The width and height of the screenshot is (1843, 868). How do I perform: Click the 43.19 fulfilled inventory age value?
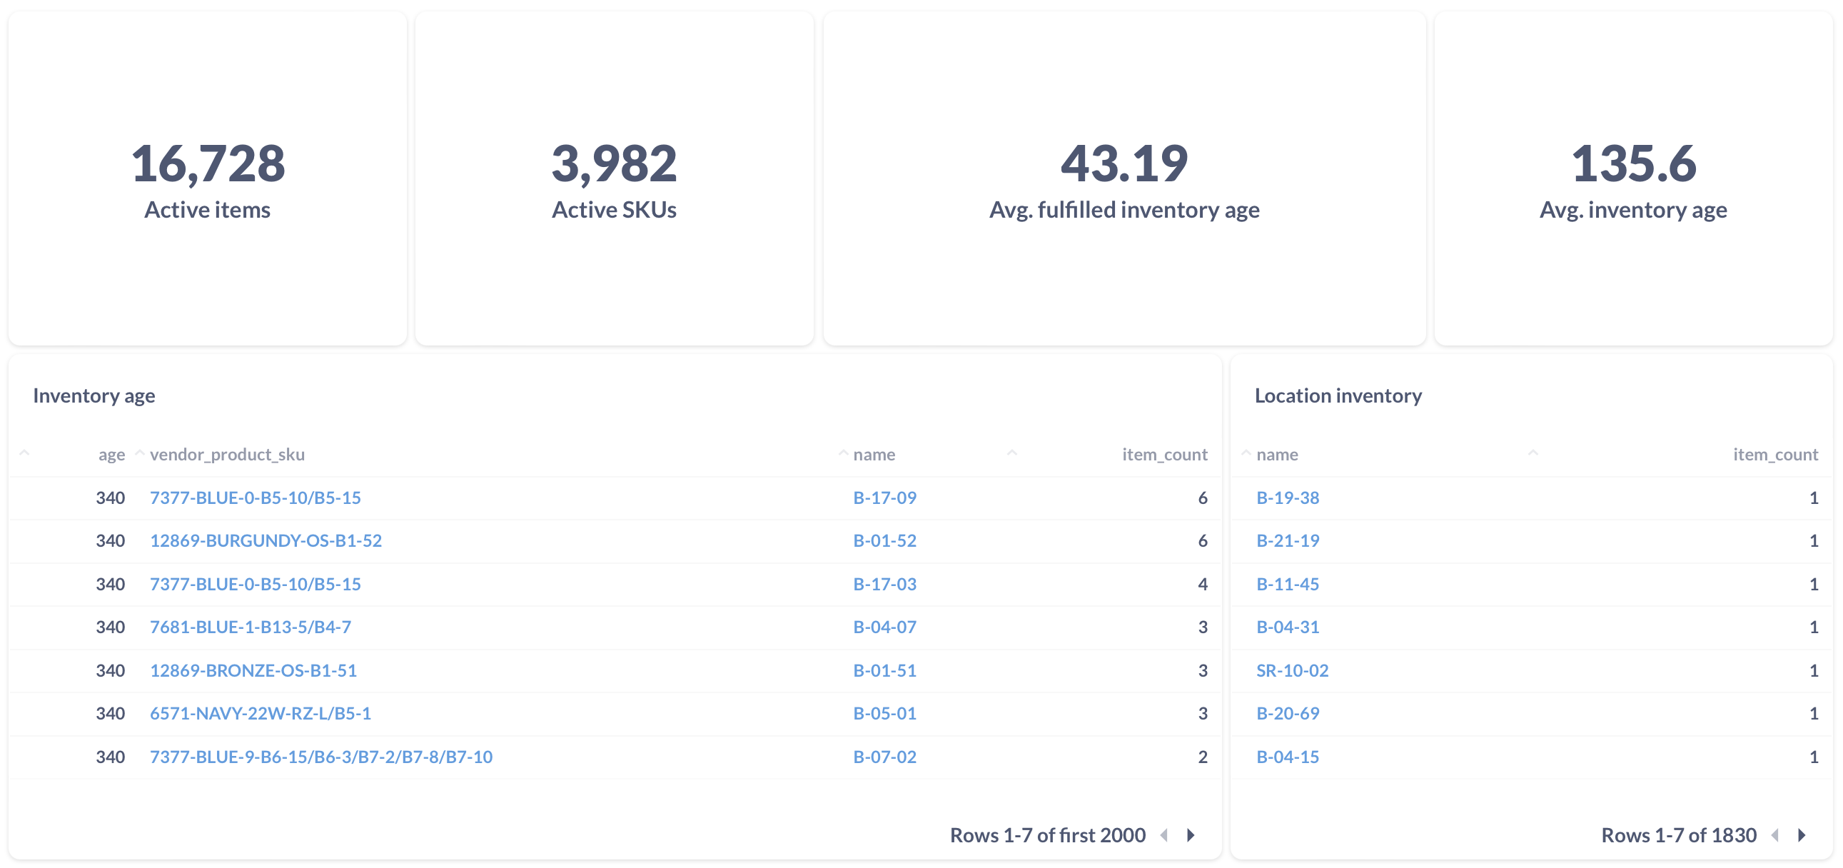[1124, 163]
